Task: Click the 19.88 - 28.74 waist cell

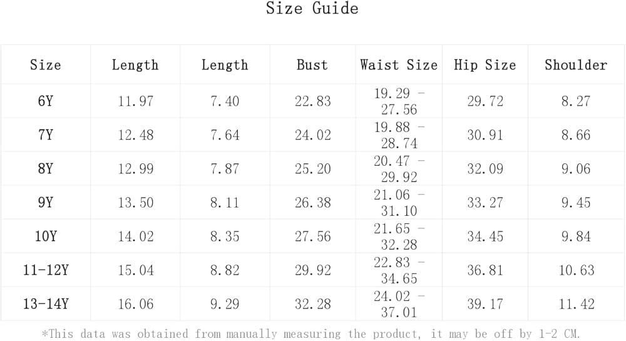Action: 399,135
